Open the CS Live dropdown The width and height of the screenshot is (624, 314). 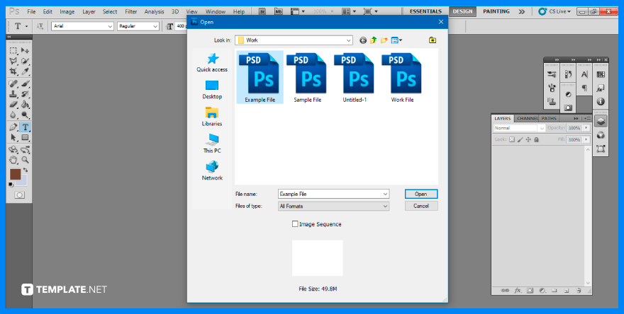click(x=555, y=11)
